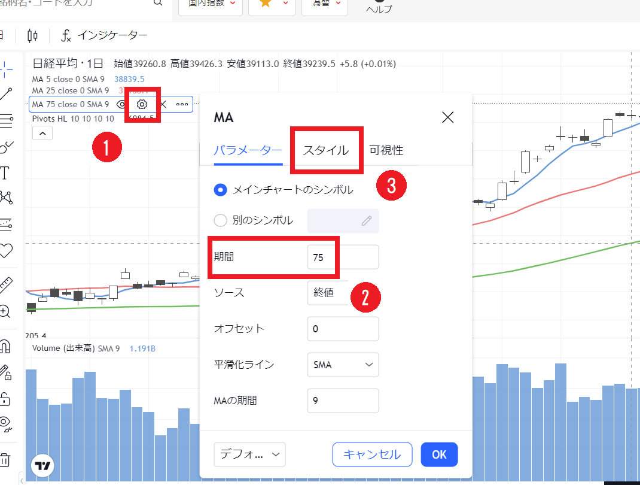Collapse the indicator legend with the arrow button
Viewport: 640px width, 485px height.
click(x=42, y=133)
